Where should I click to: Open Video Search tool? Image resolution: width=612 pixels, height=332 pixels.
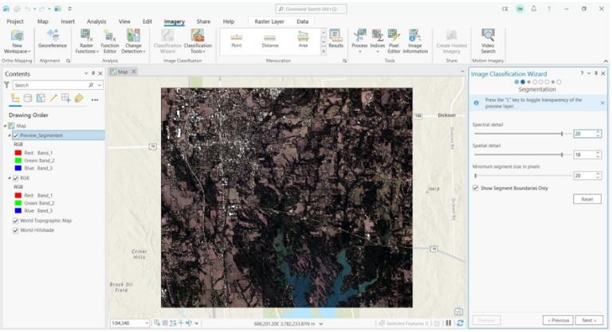point(488,41)
